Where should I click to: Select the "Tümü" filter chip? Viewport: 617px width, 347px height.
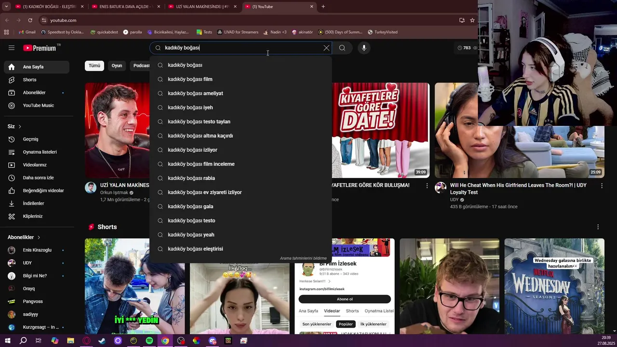[94, 66]
